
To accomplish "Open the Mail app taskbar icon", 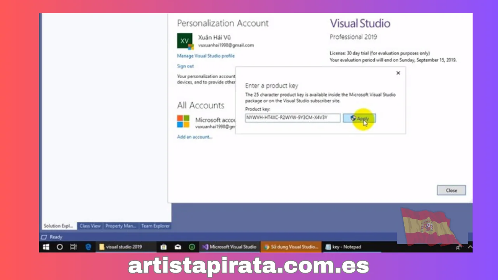I will coord(178,247).
